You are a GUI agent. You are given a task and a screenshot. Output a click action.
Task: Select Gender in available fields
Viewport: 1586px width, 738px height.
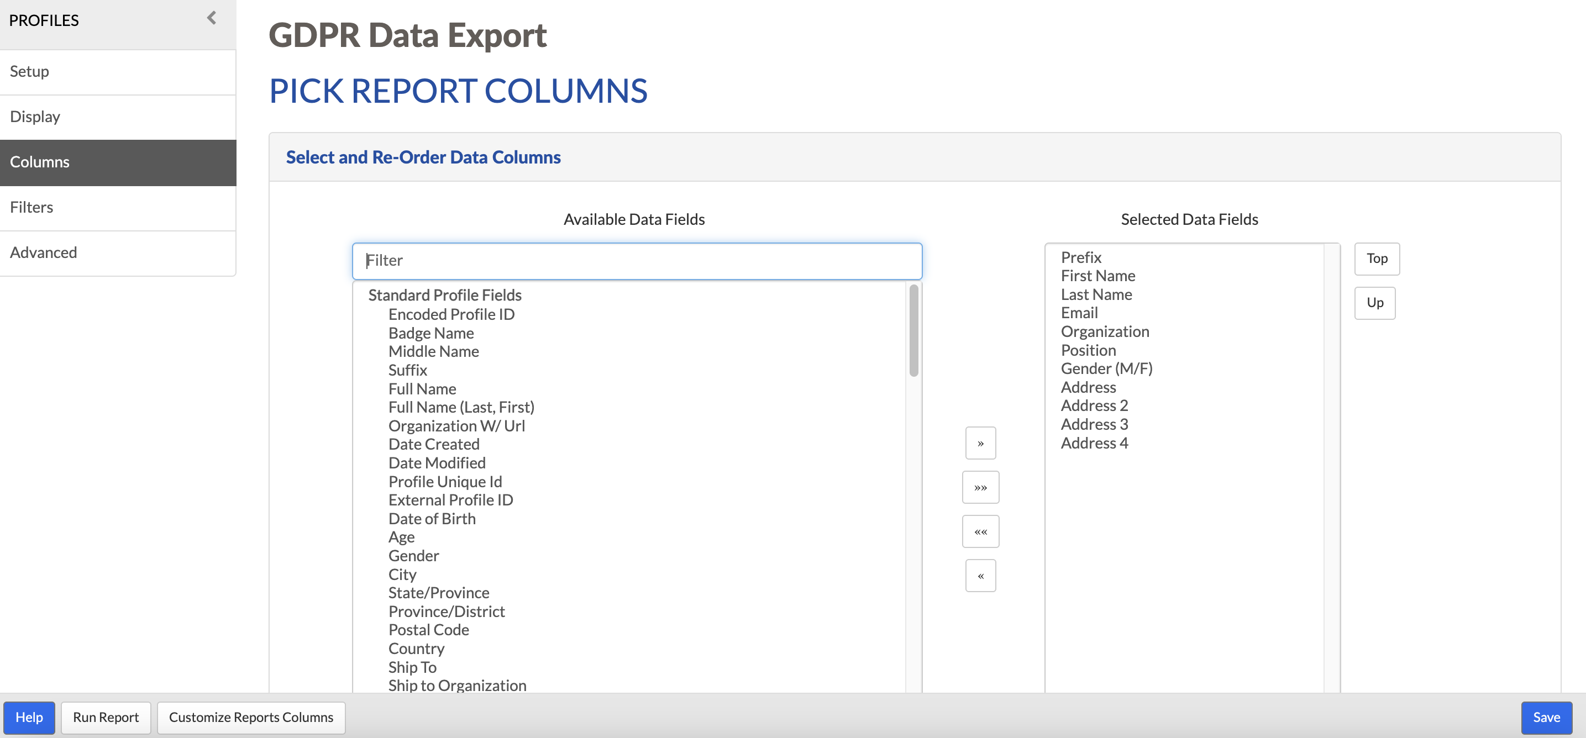coord(413,556)
